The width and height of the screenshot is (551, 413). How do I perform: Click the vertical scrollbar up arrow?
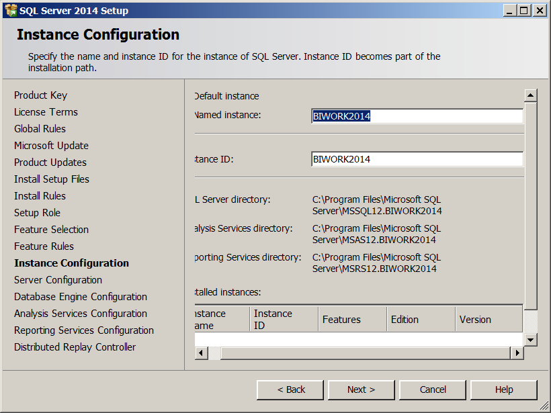coord(531,96)
